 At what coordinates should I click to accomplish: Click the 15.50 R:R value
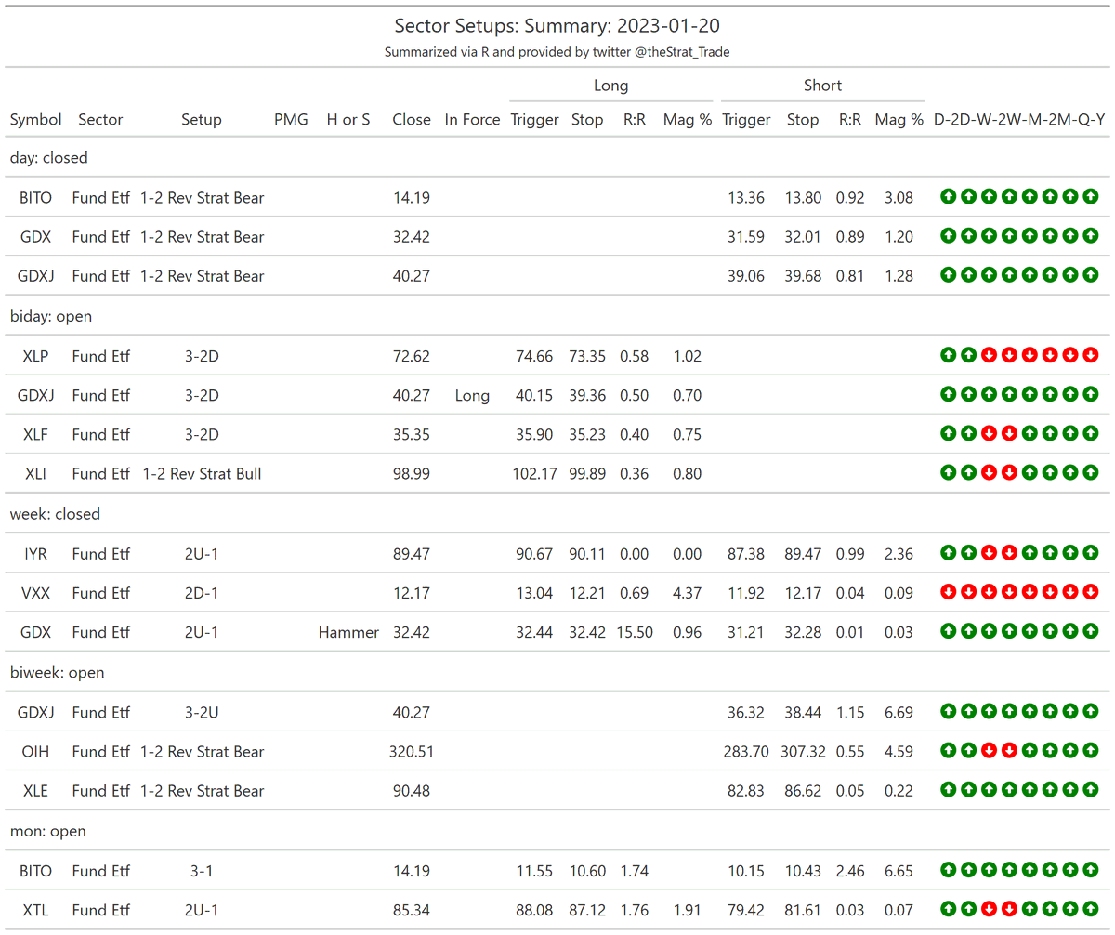click(x=634, y=632)
